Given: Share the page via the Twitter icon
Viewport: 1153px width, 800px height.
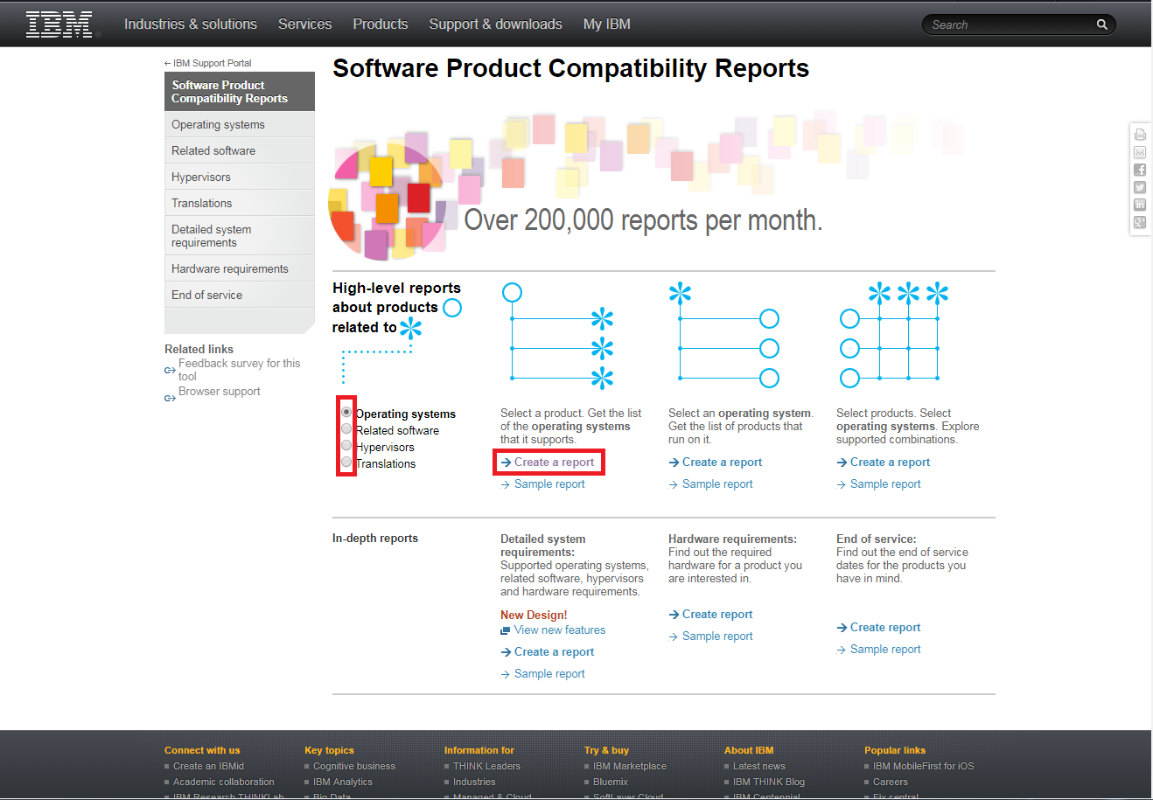Looking at the screenshot, I should pyautogui.click(x=1140, y=187).
